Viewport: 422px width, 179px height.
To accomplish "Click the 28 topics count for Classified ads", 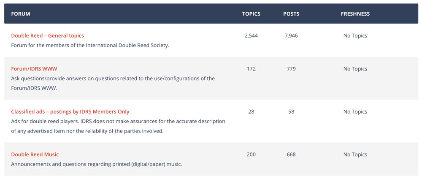I will pos(251,111).
